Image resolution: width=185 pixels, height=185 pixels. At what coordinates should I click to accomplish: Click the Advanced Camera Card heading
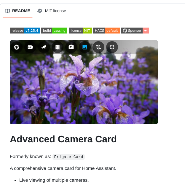63,139
